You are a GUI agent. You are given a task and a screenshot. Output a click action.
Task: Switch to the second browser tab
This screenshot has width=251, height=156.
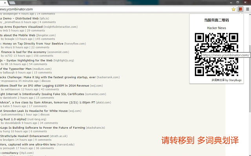(12, 3)
